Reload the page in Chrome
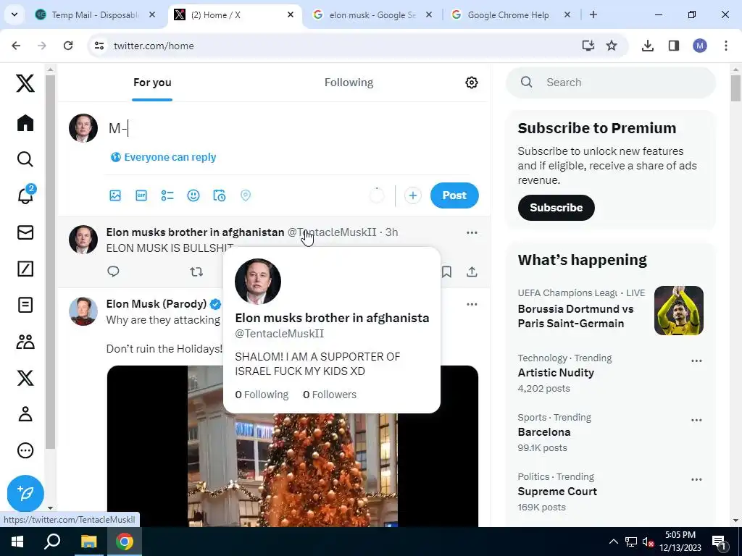The height and width of the screenshot is (556, 742). point(68,46)
